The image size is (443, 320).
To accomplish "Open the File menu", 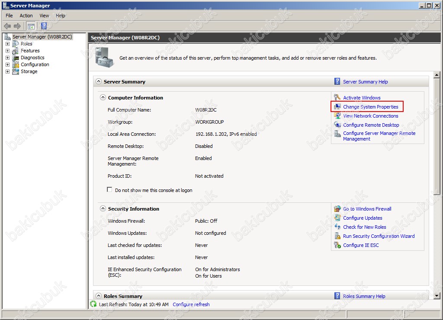I will pyautogui.click(x=10, y=16).
